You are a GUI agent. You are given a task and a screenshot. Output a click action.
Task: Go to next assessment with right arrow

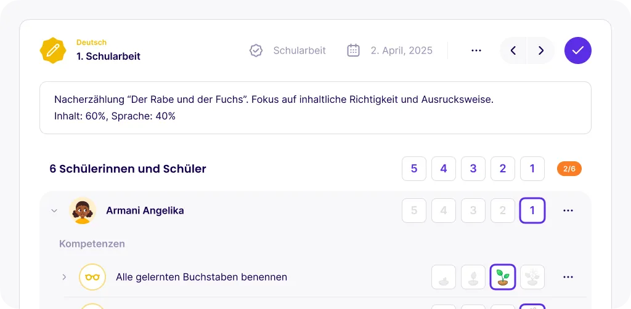541,50
